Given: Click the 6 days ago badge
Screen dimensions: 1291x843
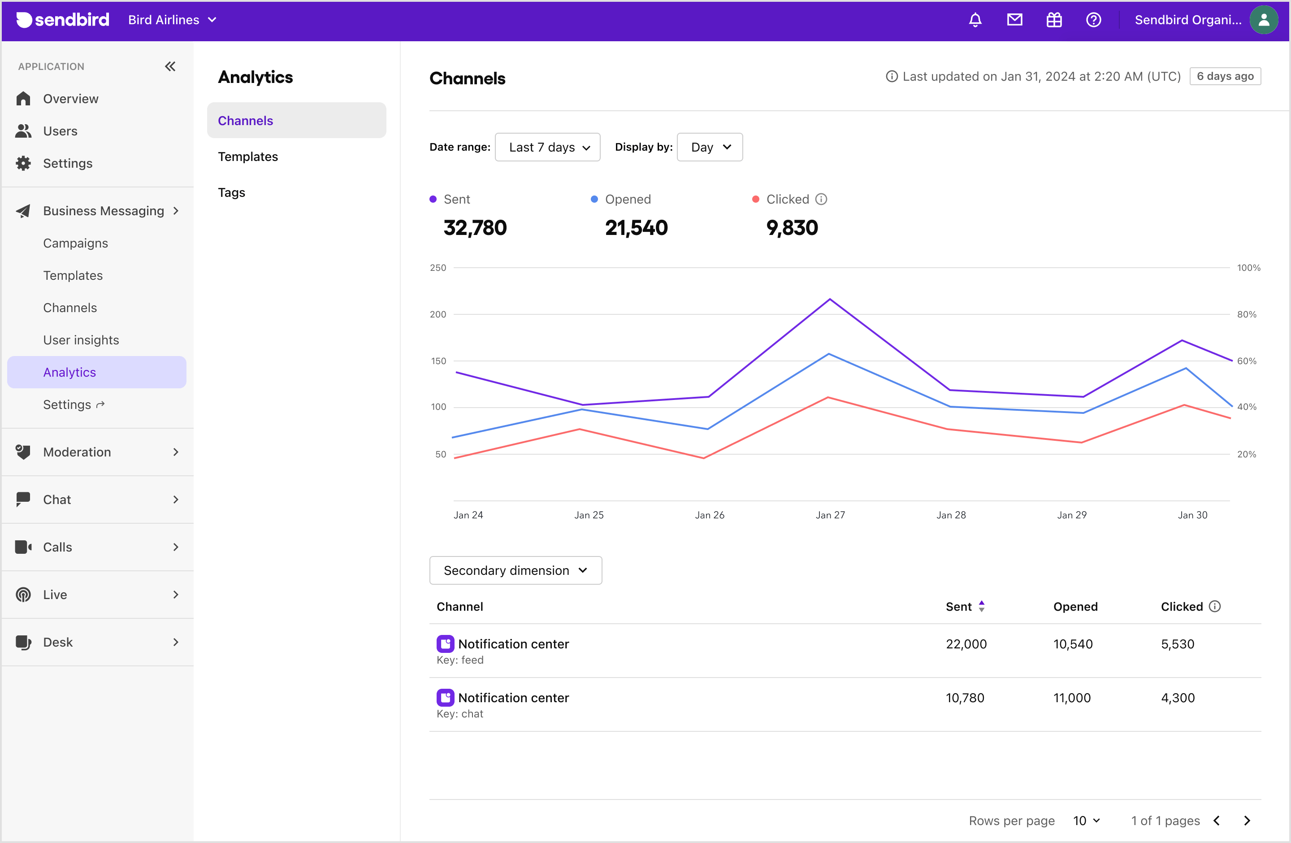Looking at the screenshot, I should coord(1225,77).
